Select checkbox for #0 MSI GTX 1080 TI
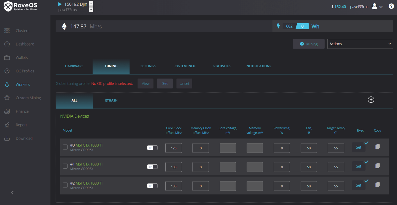 point(65,147)
